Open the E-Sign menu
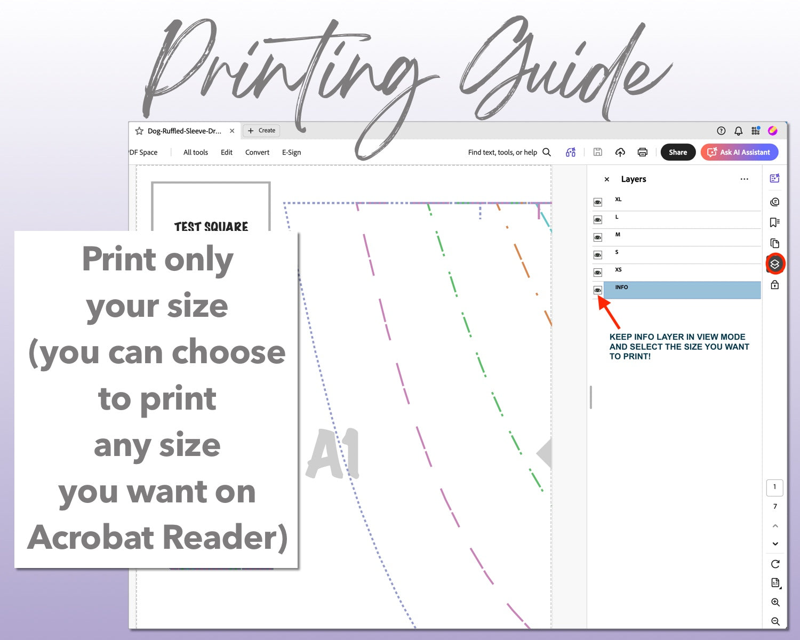The height and width of the screenshot is (640, 800). point(291,153)
